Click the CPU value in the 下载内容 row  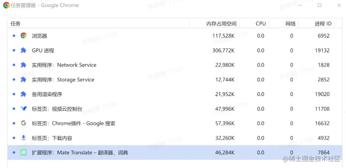(261, 138)
